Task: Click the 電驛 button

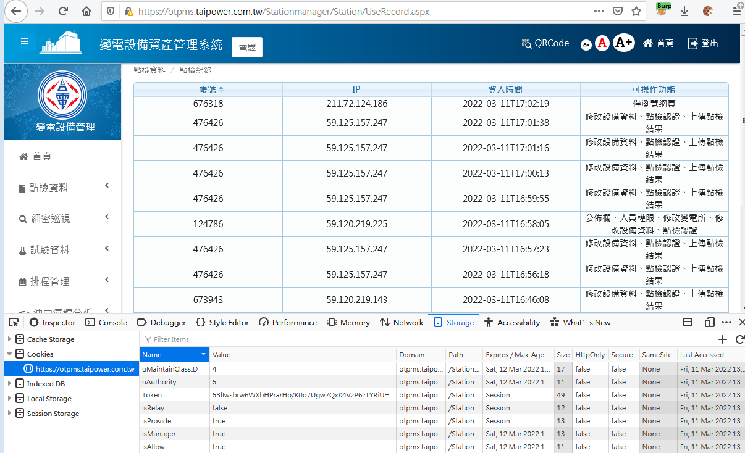Action: pyautogui.click(x=247, y=48)
